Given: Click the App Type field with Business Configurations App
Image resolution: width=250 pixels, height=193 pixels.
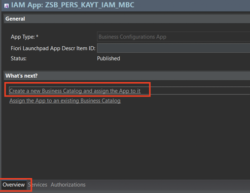Looking at the screenshot, I should (173, 37).
